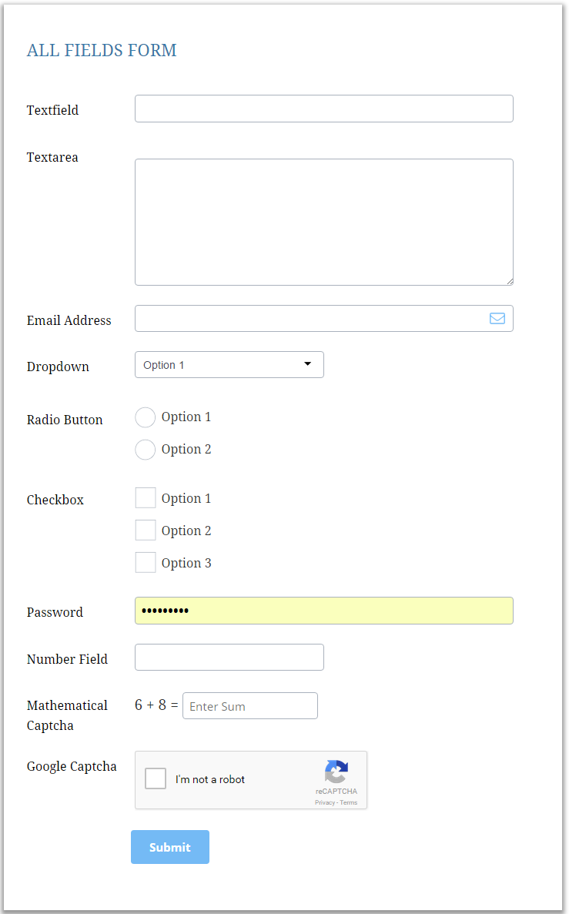Focus the Number Field input
Image resolution: width=569 pixels, height=914 pixels.
click(x=229, y=658)
